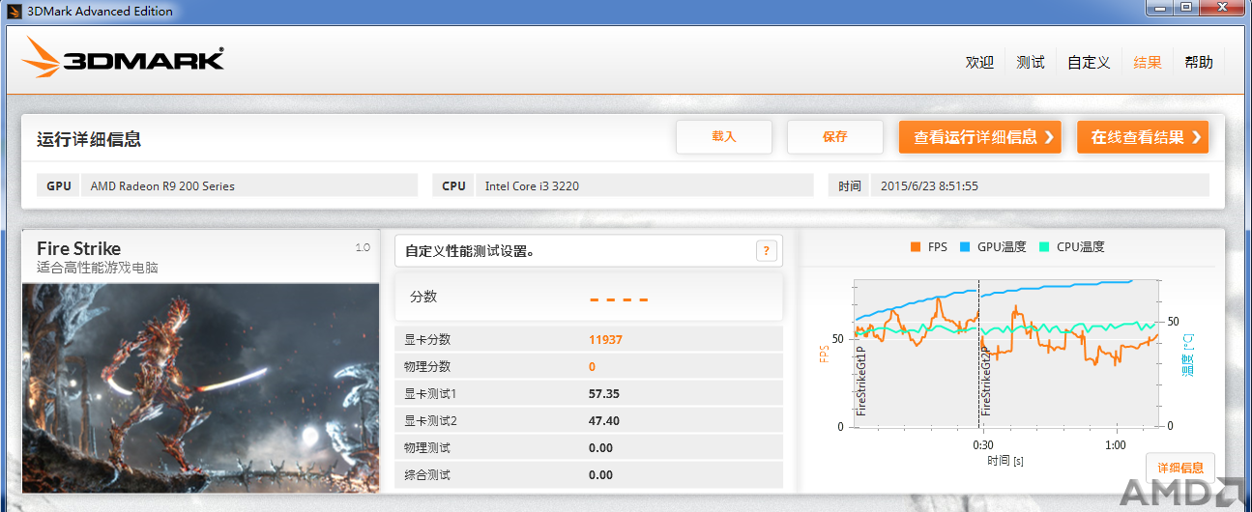Image resolution: width=1252 pixels, height=512 pixels.
Task: Click the 保存 save button
Action: (835, 137)
